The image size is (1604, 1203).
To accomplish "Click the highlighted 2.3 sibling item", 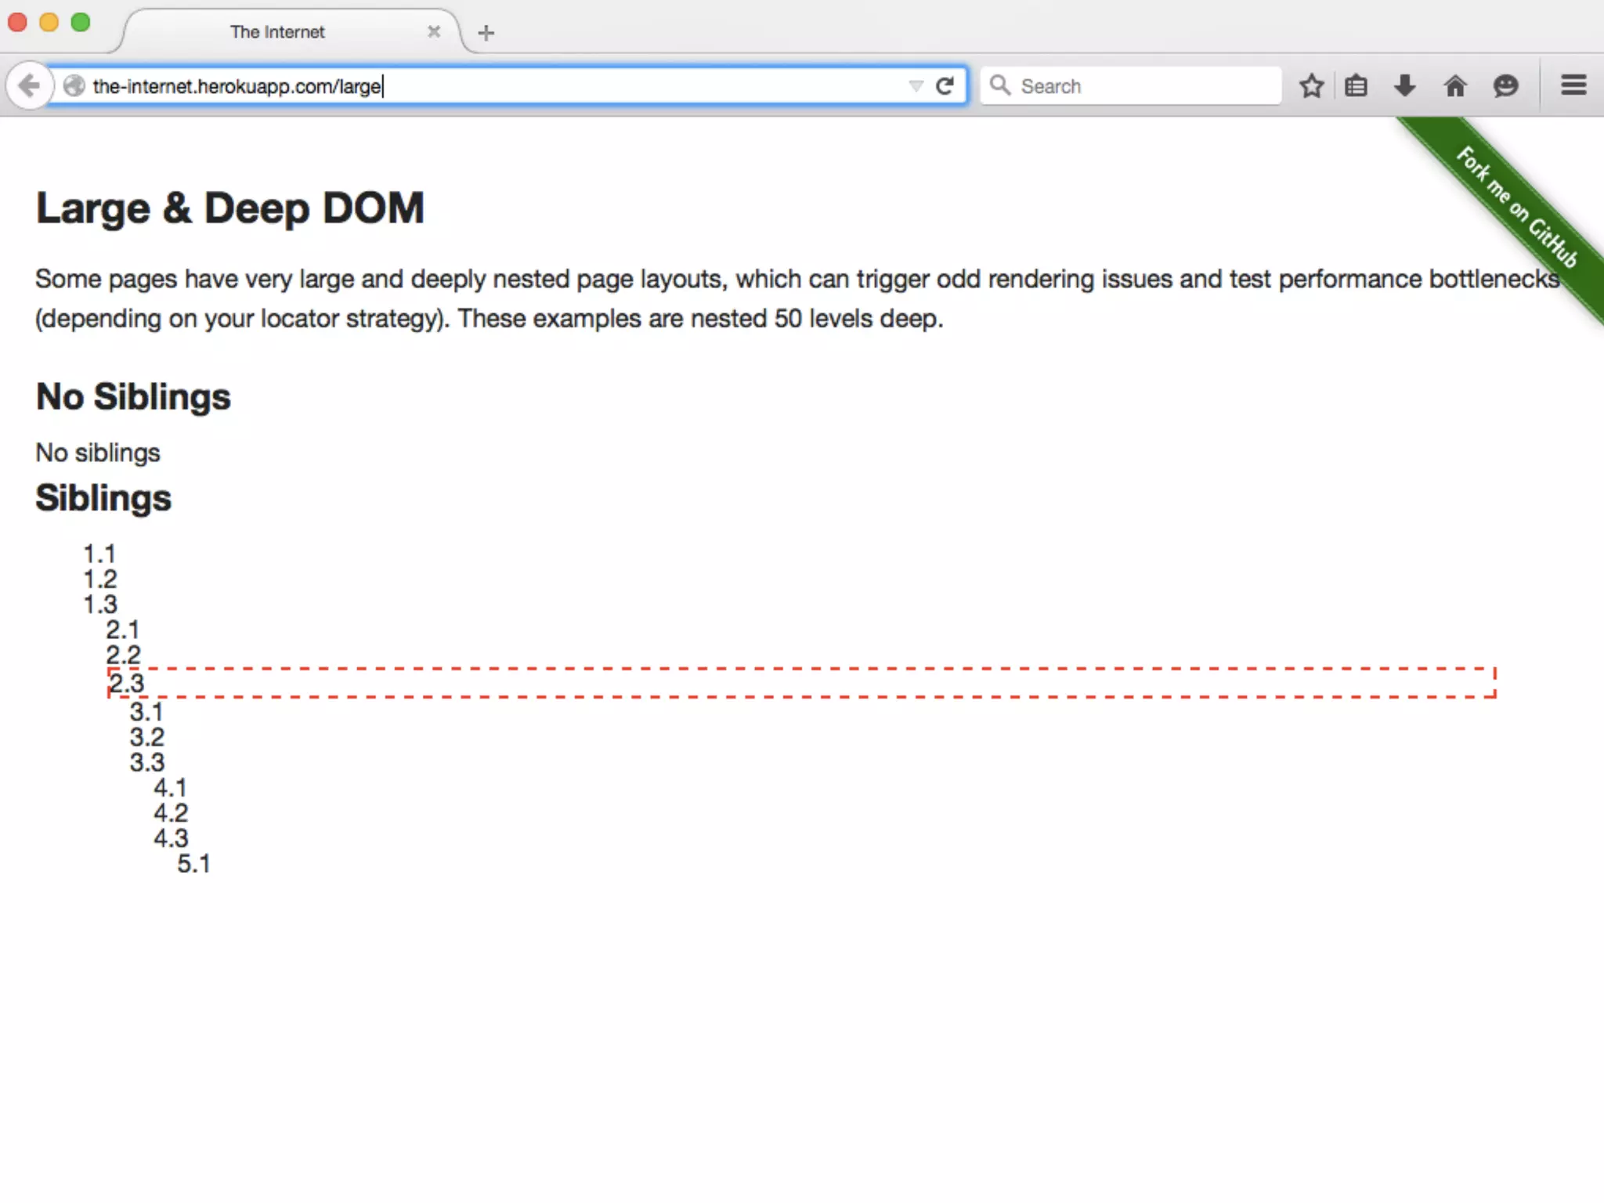I will tap(127, 683).
